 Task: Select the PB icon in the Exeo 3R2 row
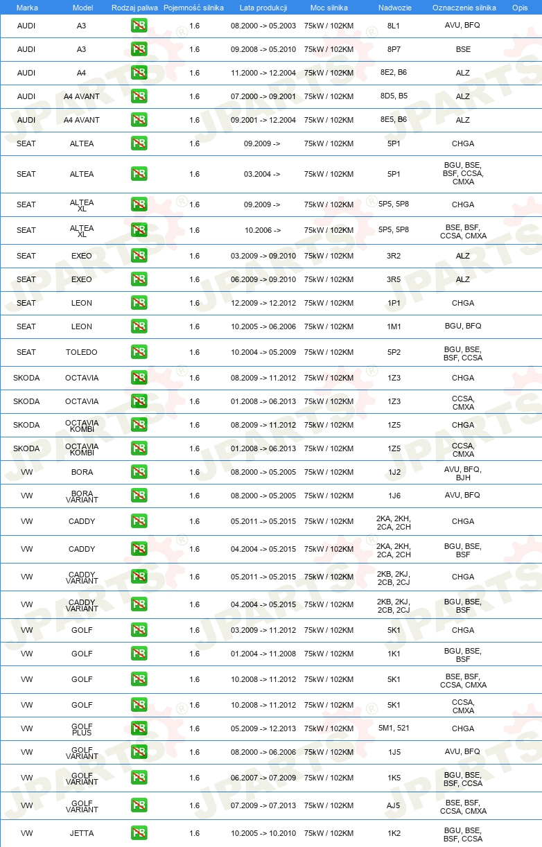click(139, 256)
